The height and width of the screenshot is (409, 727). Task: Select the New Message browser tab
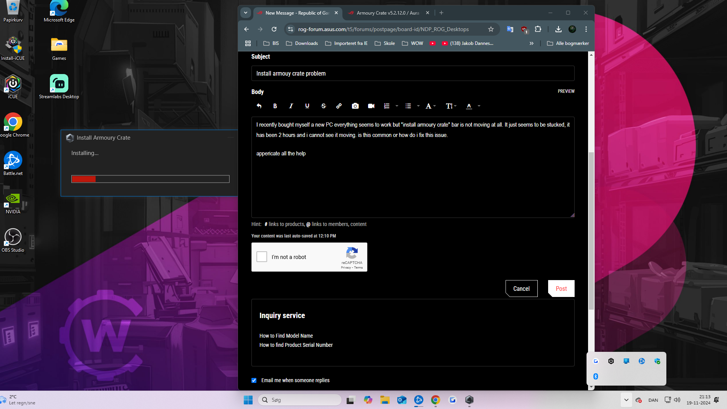pos(297,13)
